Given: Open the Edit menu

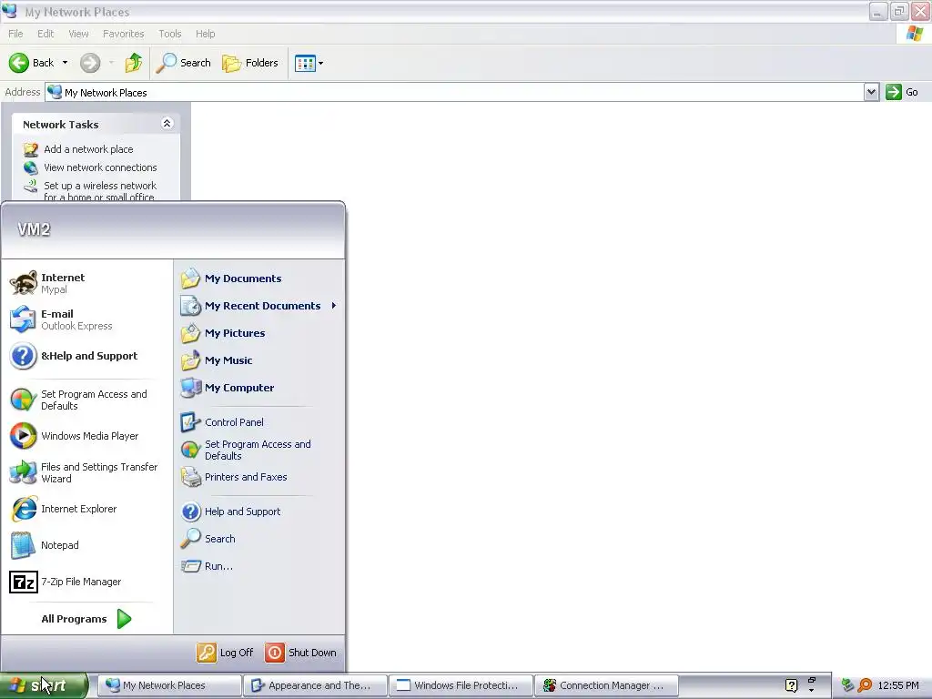Looking at the screenshot, I should [x=46, y=34].
